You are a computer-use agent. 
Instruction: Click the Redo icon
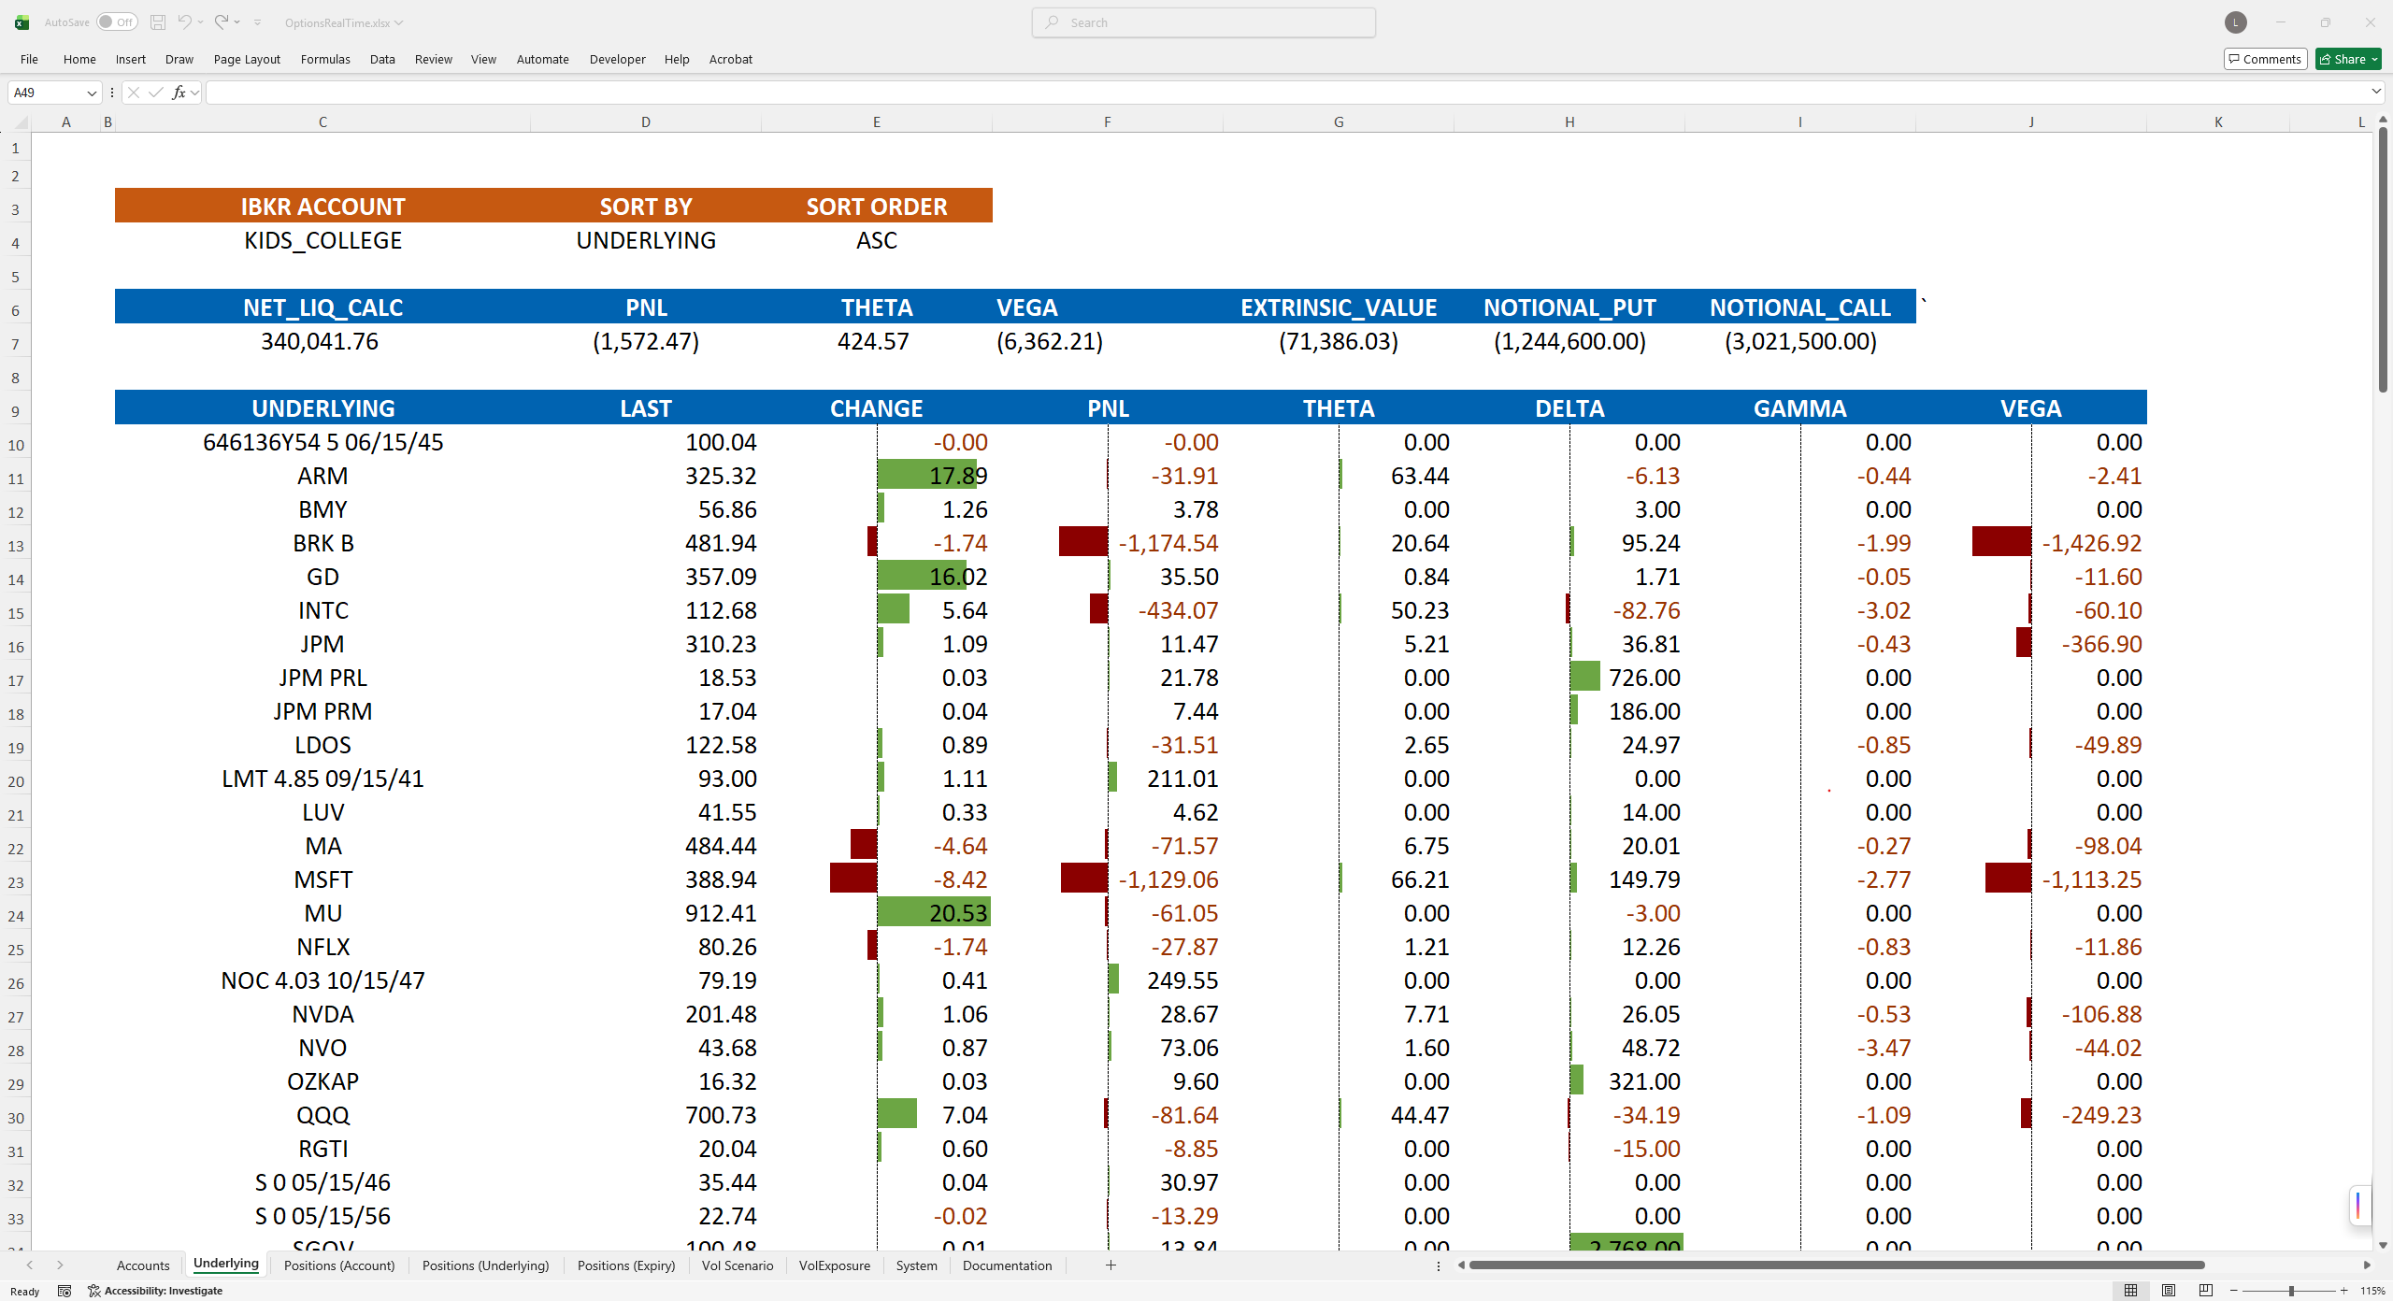(222, 22)
